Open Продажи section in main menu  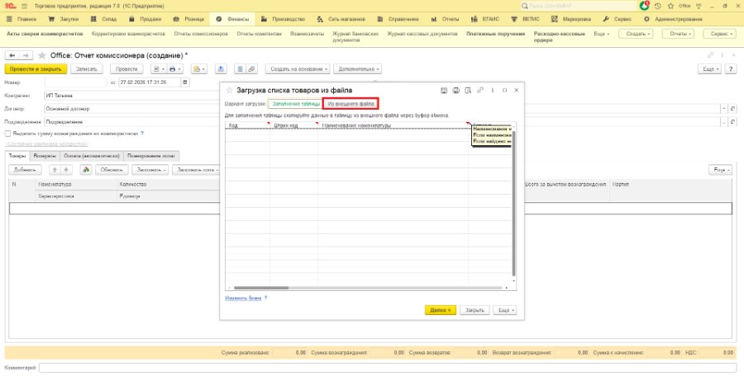145,19
